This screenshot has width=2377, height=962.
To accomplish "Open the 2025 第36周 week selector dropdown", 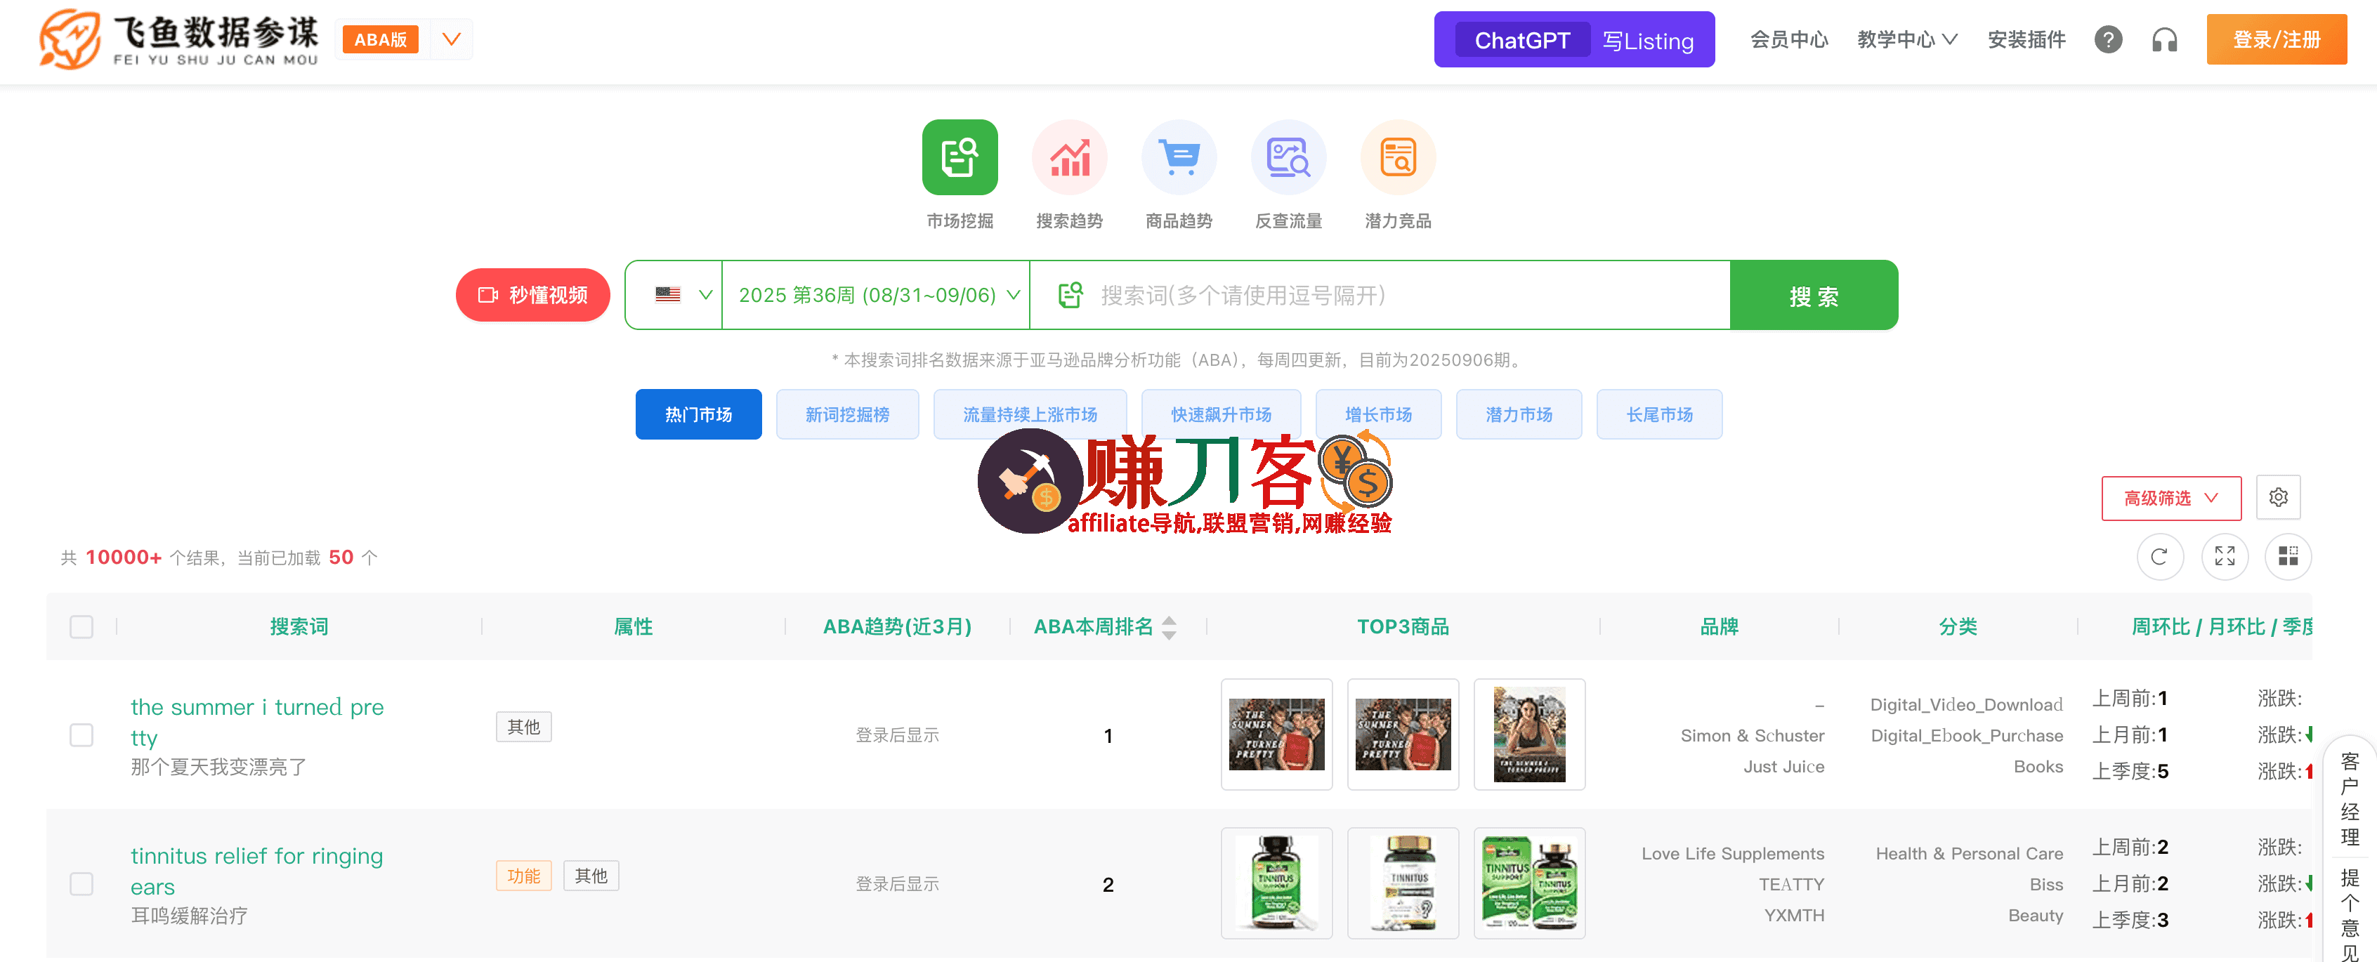I will pos(877,294).
